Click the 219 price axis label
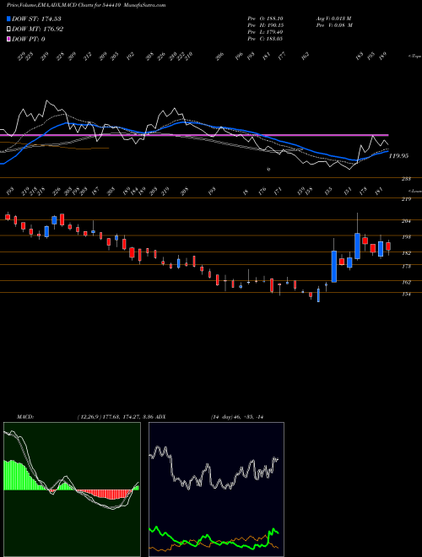 pyautogui.click(x=406, y=199)
